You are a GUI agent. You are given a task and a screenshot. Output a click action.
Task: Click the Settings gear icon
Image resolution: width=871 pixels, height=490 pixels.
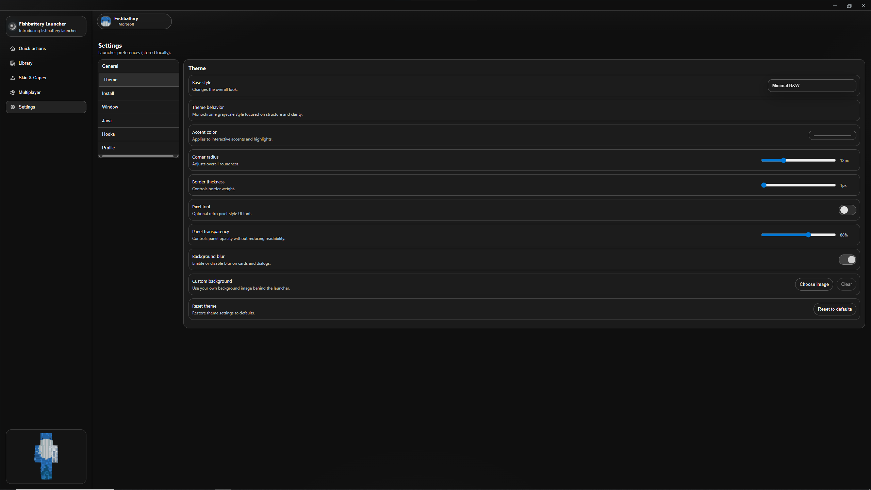[13, 107]
